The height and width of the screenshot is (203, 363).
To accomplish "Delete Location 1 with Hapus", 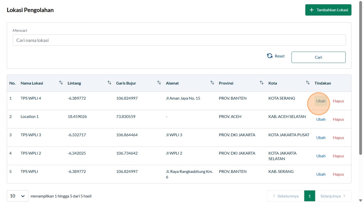I will click(x=338, y=119).
